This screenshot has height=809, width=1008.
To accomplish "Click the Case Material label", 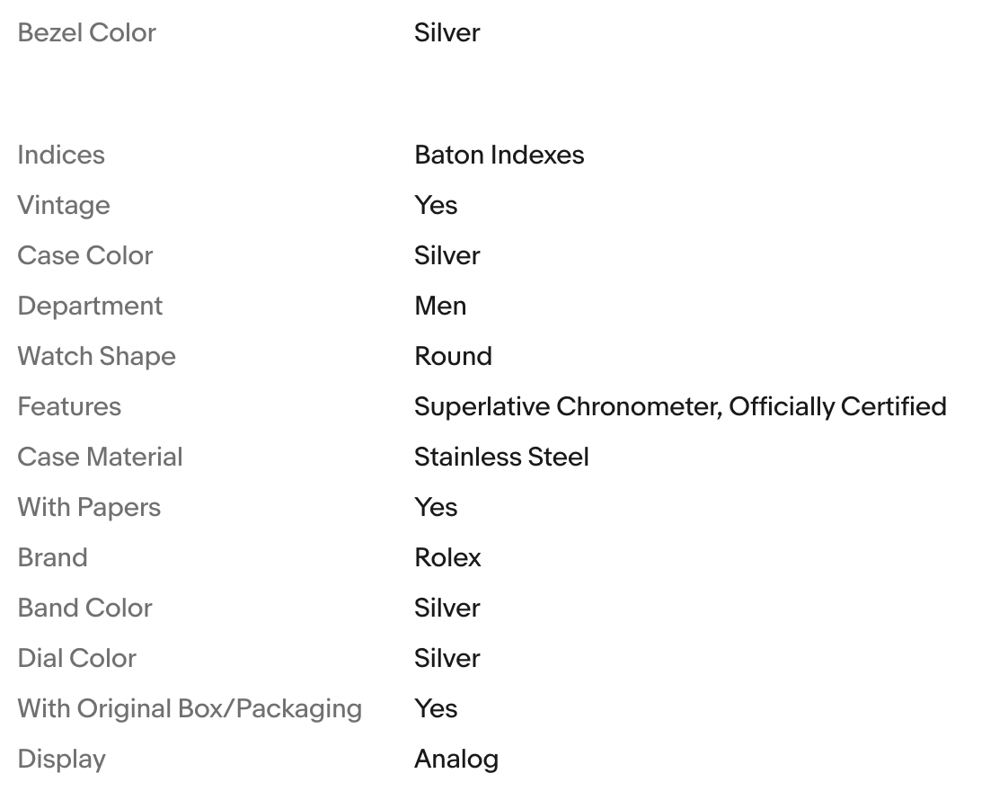I will 100,458.
